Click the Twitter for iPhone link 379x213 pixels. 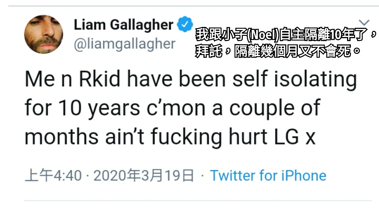tap(268, 175)
